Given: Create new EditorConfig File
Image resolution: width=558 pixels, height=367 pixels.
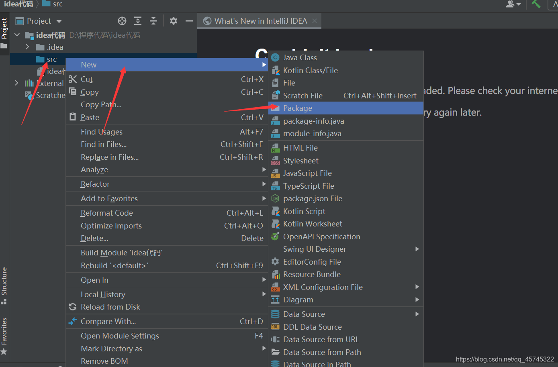Looking at the screenshot, I should coord(346,262).
